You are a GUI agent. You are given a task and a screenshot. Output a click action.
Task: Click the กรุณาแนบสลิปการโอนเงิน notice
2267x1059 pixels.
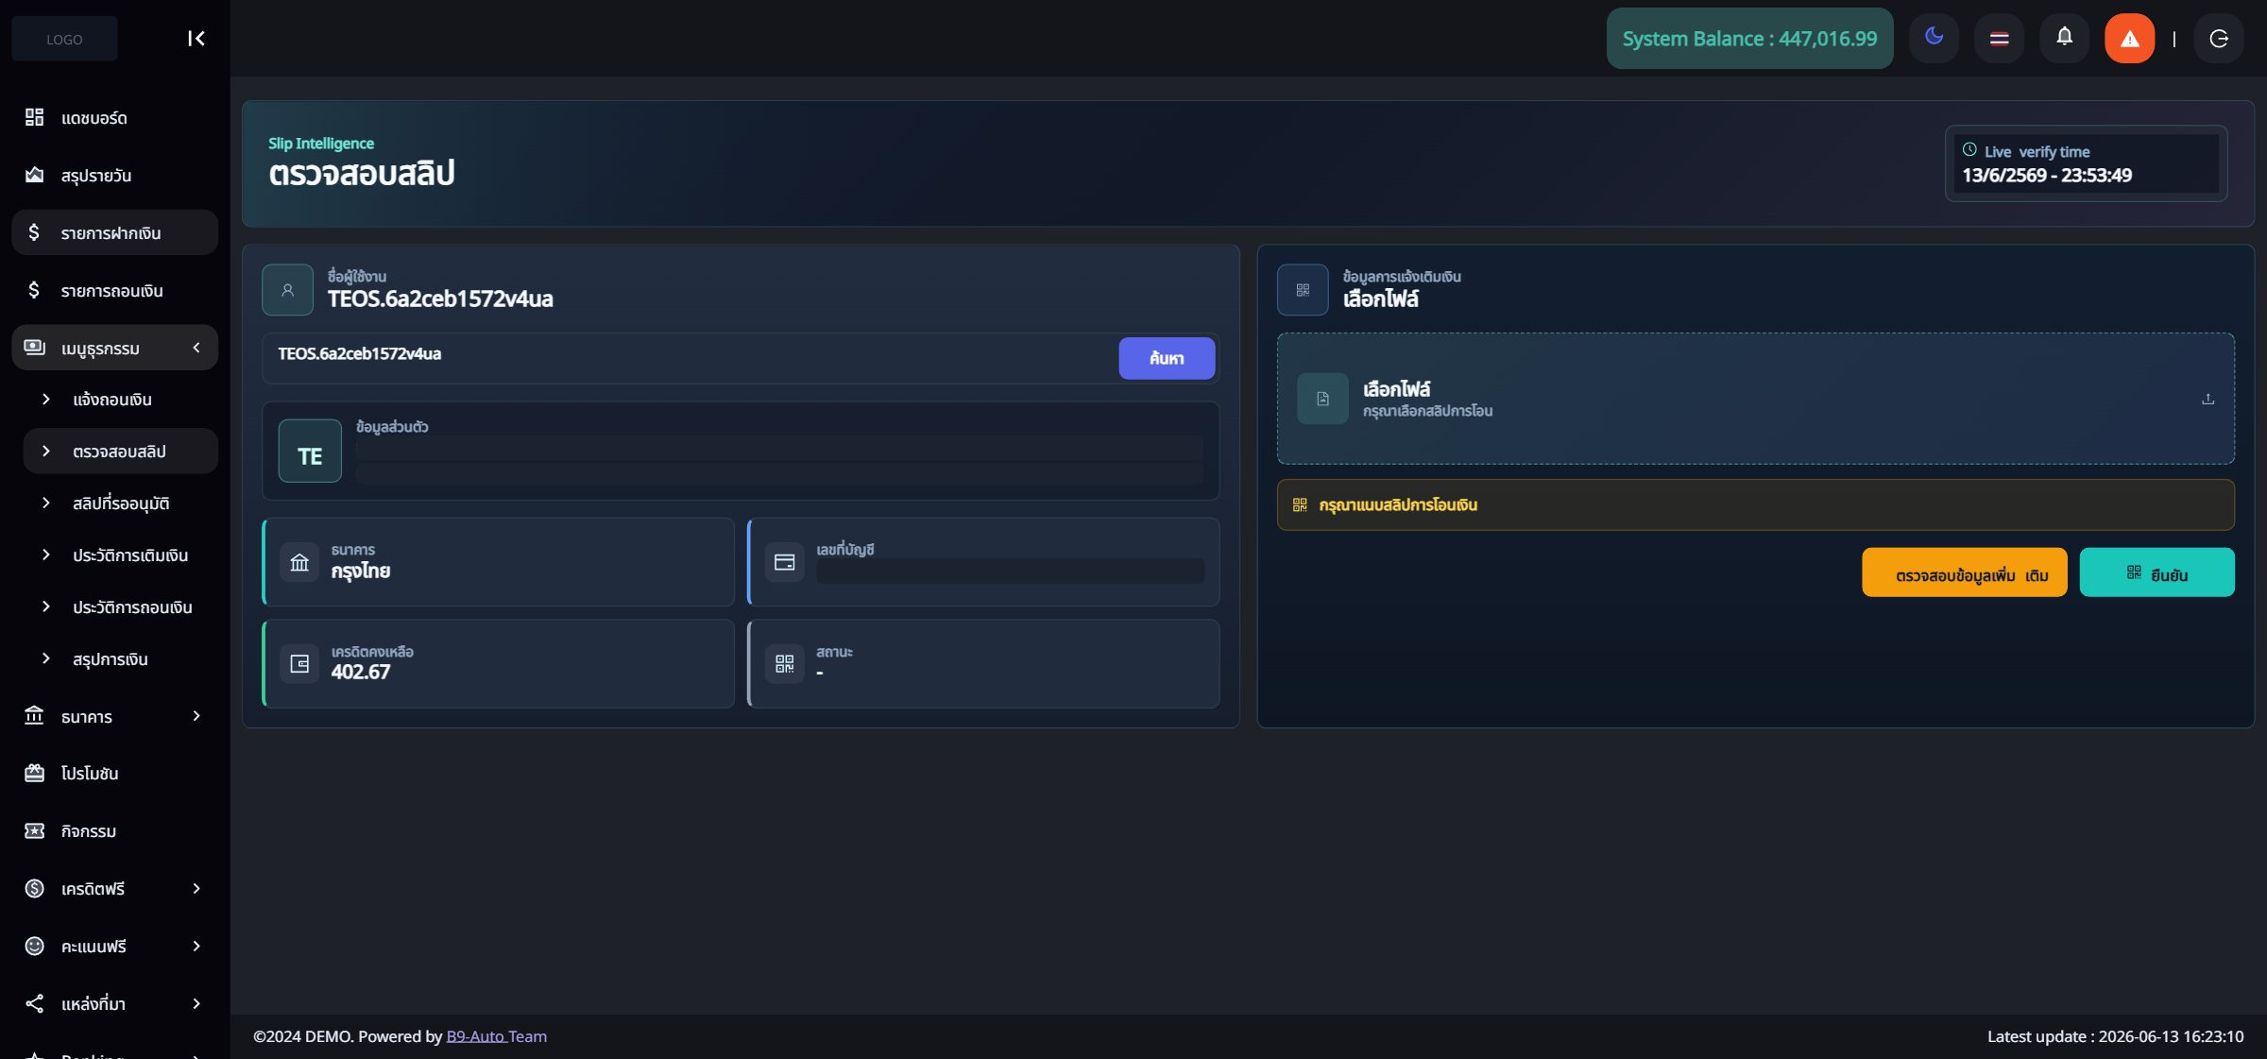pyautogui.click(x=1755, y=505)
